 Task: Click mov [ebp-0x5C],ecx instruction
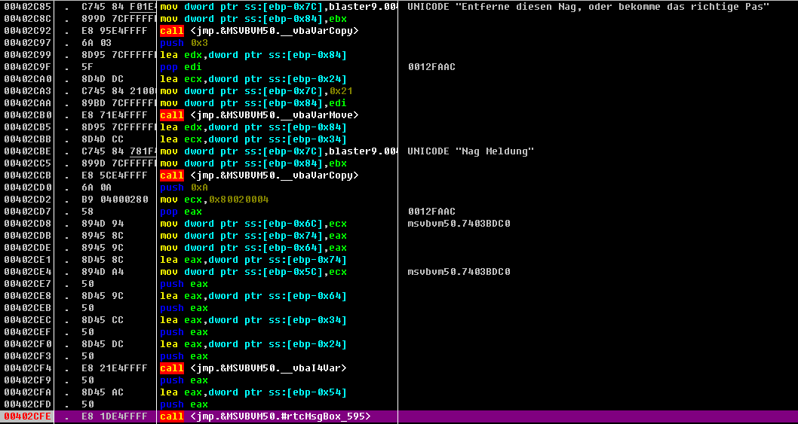(x=253, y=272)
